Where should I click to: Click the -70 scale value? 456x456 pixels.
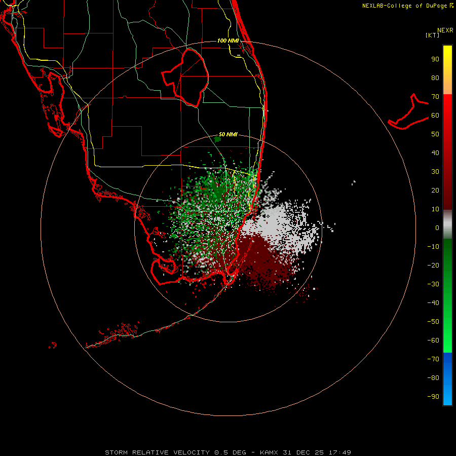(x=433, y=359)
